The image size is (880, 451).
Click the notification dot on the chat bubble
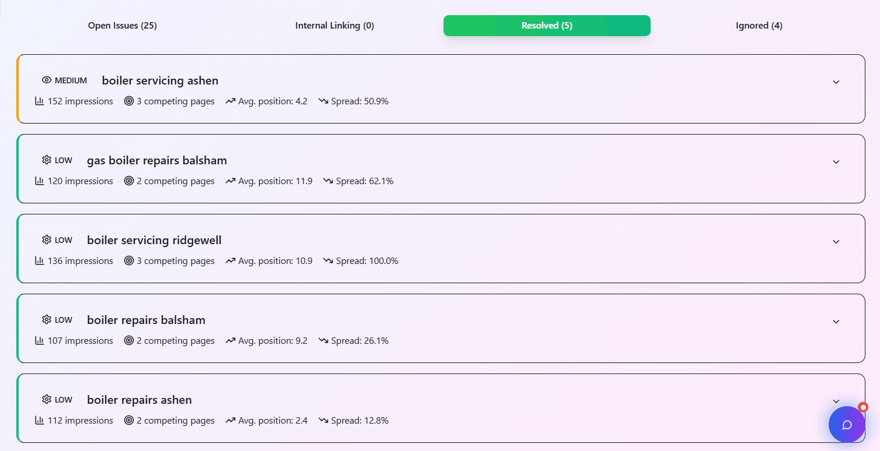pos(862,407)
